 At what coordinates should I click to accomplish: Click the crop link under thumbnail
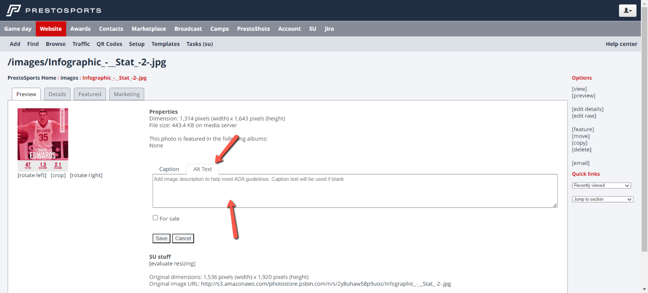58,175
